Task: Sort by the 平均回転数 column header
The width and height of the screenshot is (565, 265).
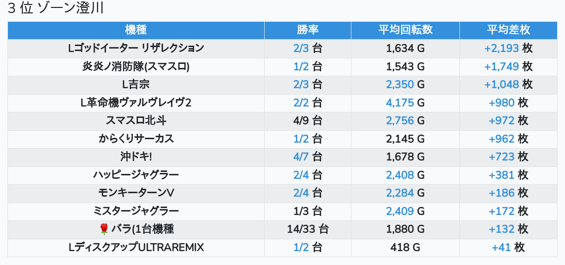Action: pyautogui.click(x=405, y=30)
